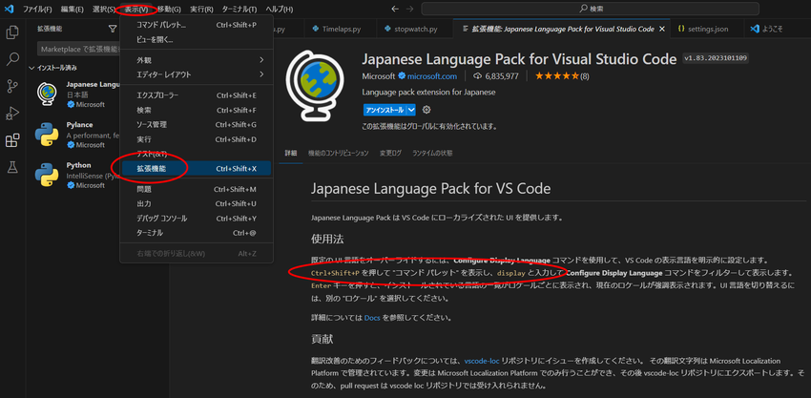
Task: Open the 選択(S) menu
Action: [x=104, y=10]
